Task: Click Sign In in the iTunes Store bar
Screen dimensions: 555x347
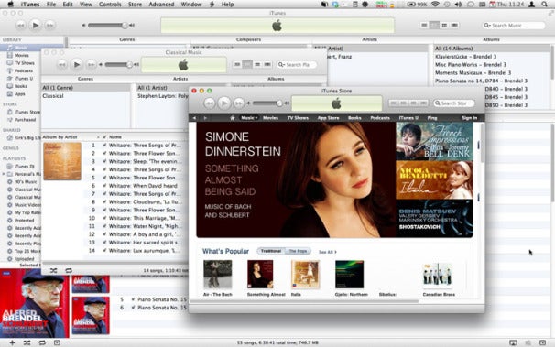Action: click(469, 118)
